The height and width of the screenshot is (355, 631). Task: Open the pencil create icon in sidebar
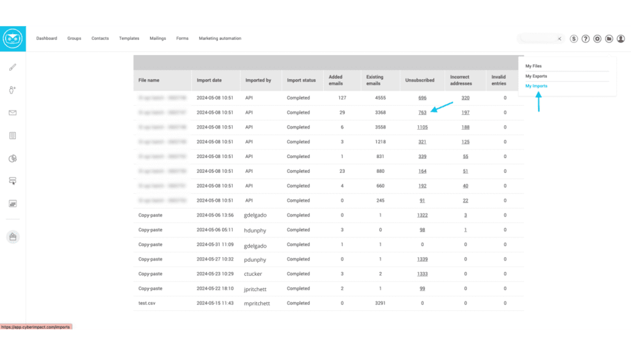click(x=13, y=67)
